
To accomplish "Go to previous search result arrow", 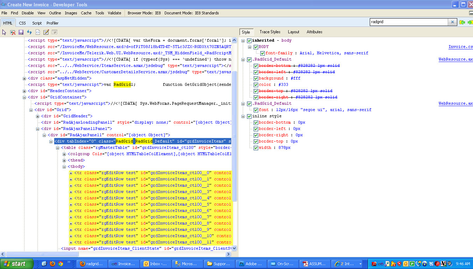I will point(462,22).
